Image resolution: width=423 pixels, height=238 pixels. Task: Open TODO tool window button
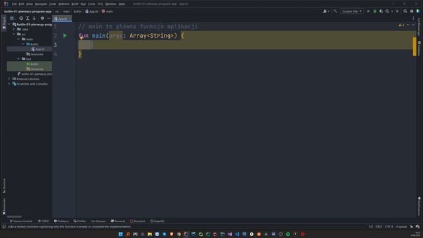(x=43, y=221)
